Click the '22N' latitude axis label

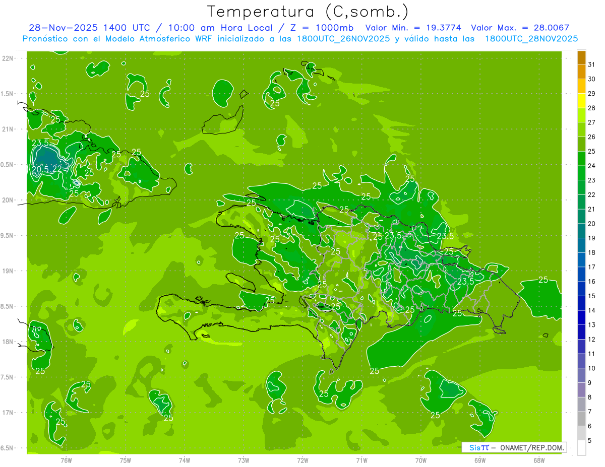[8, 58]
